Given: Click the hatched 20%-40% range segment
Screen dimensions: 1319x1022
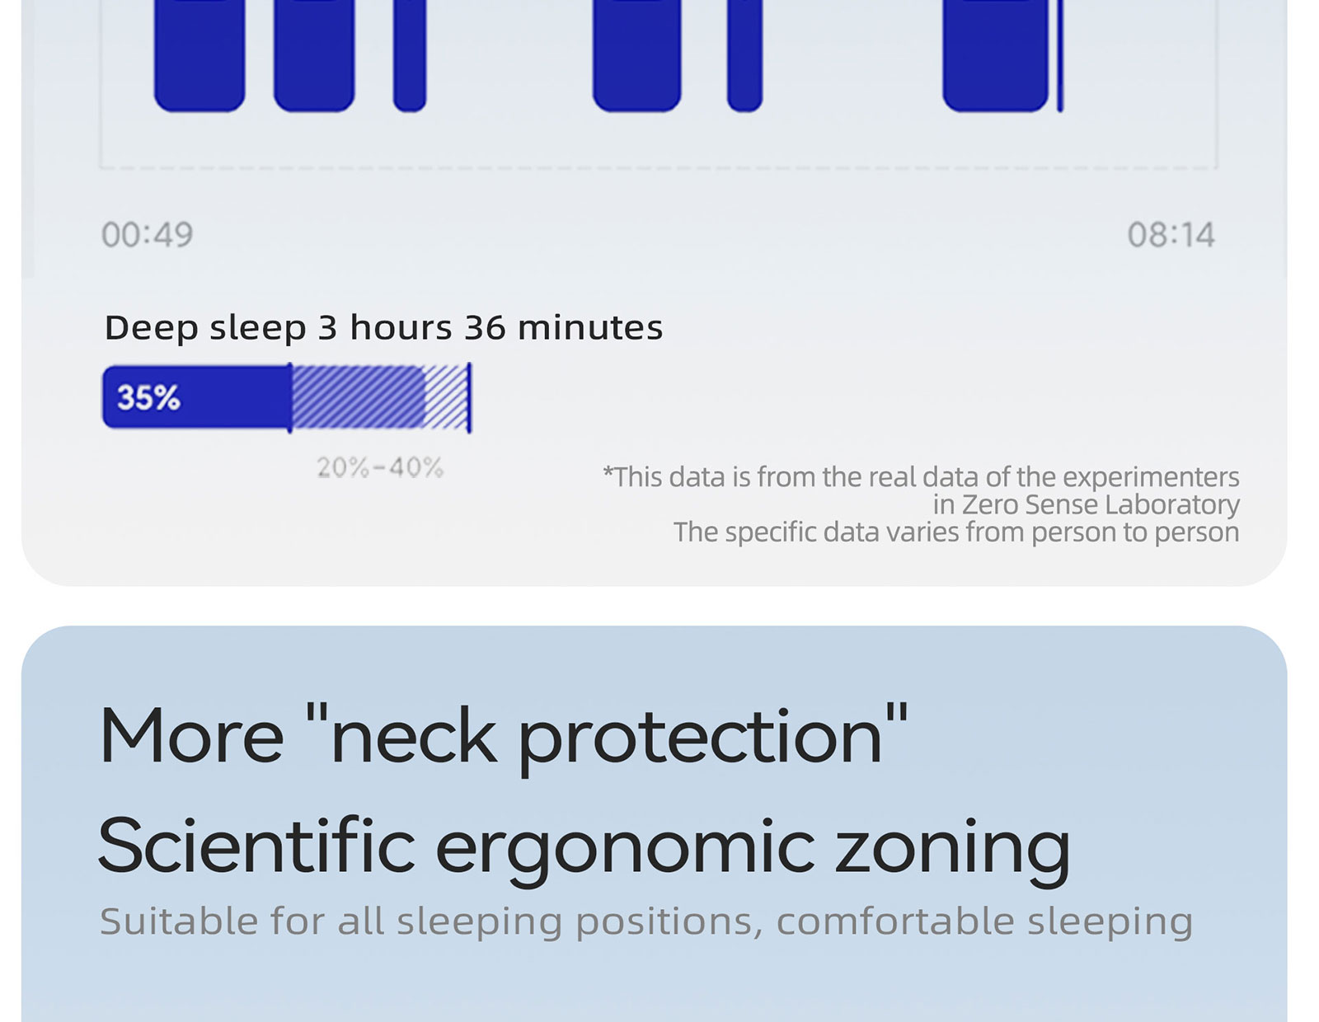Looking at the screenshot, I should (x=380, y=397).
